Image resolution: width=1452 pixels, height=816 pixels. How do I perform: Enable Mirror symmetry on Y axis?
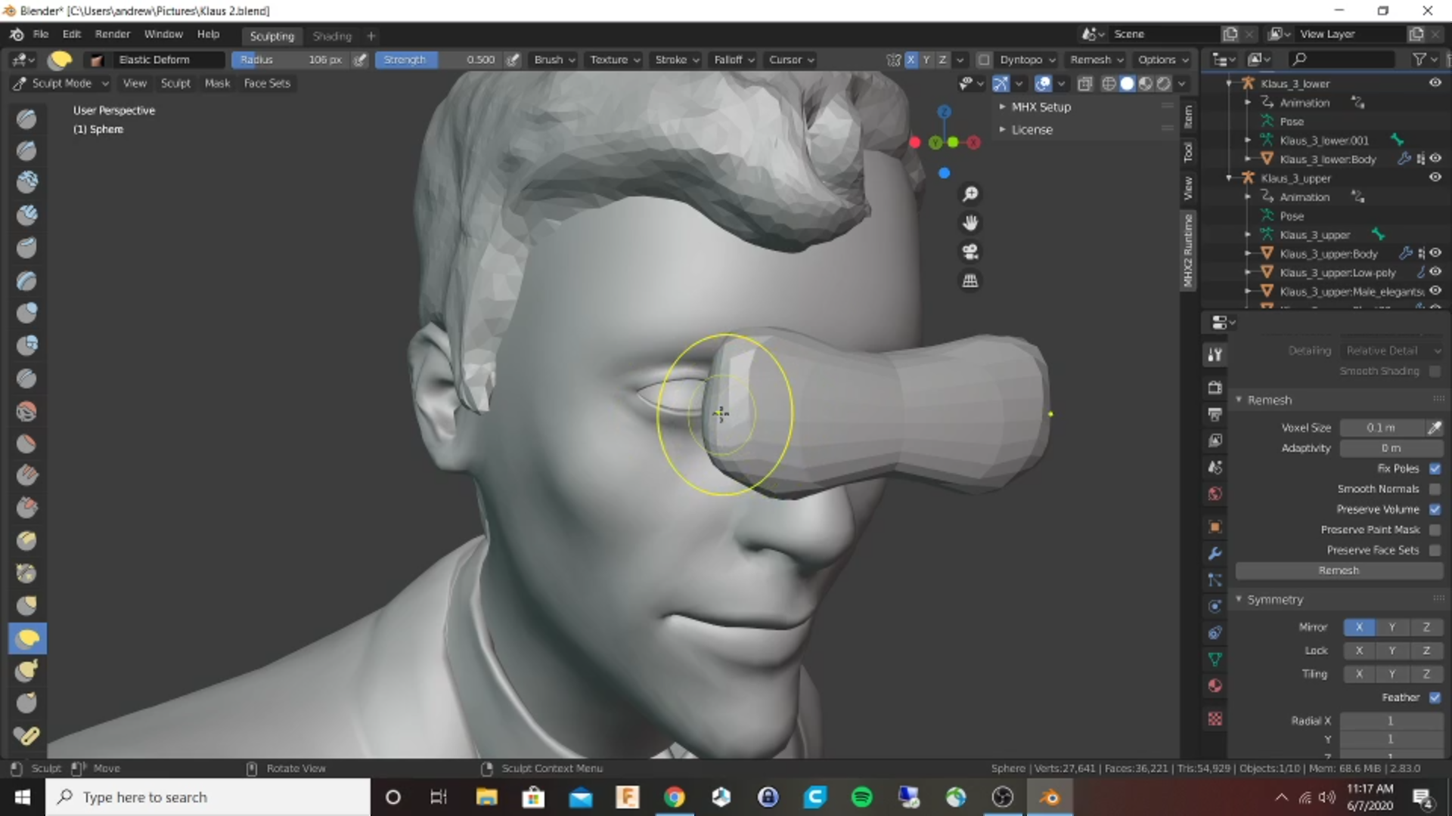click(1392, 627)
